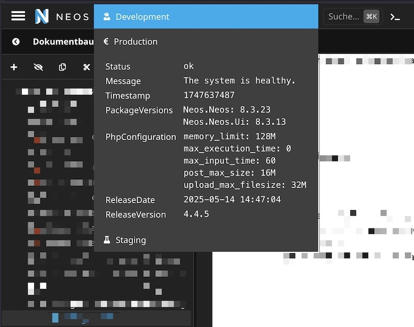Image resolution: width=414 pixels, height=327 pixels.
Task: Click the message 'The system is healthy.'
Action: click(x=239, y=81)
